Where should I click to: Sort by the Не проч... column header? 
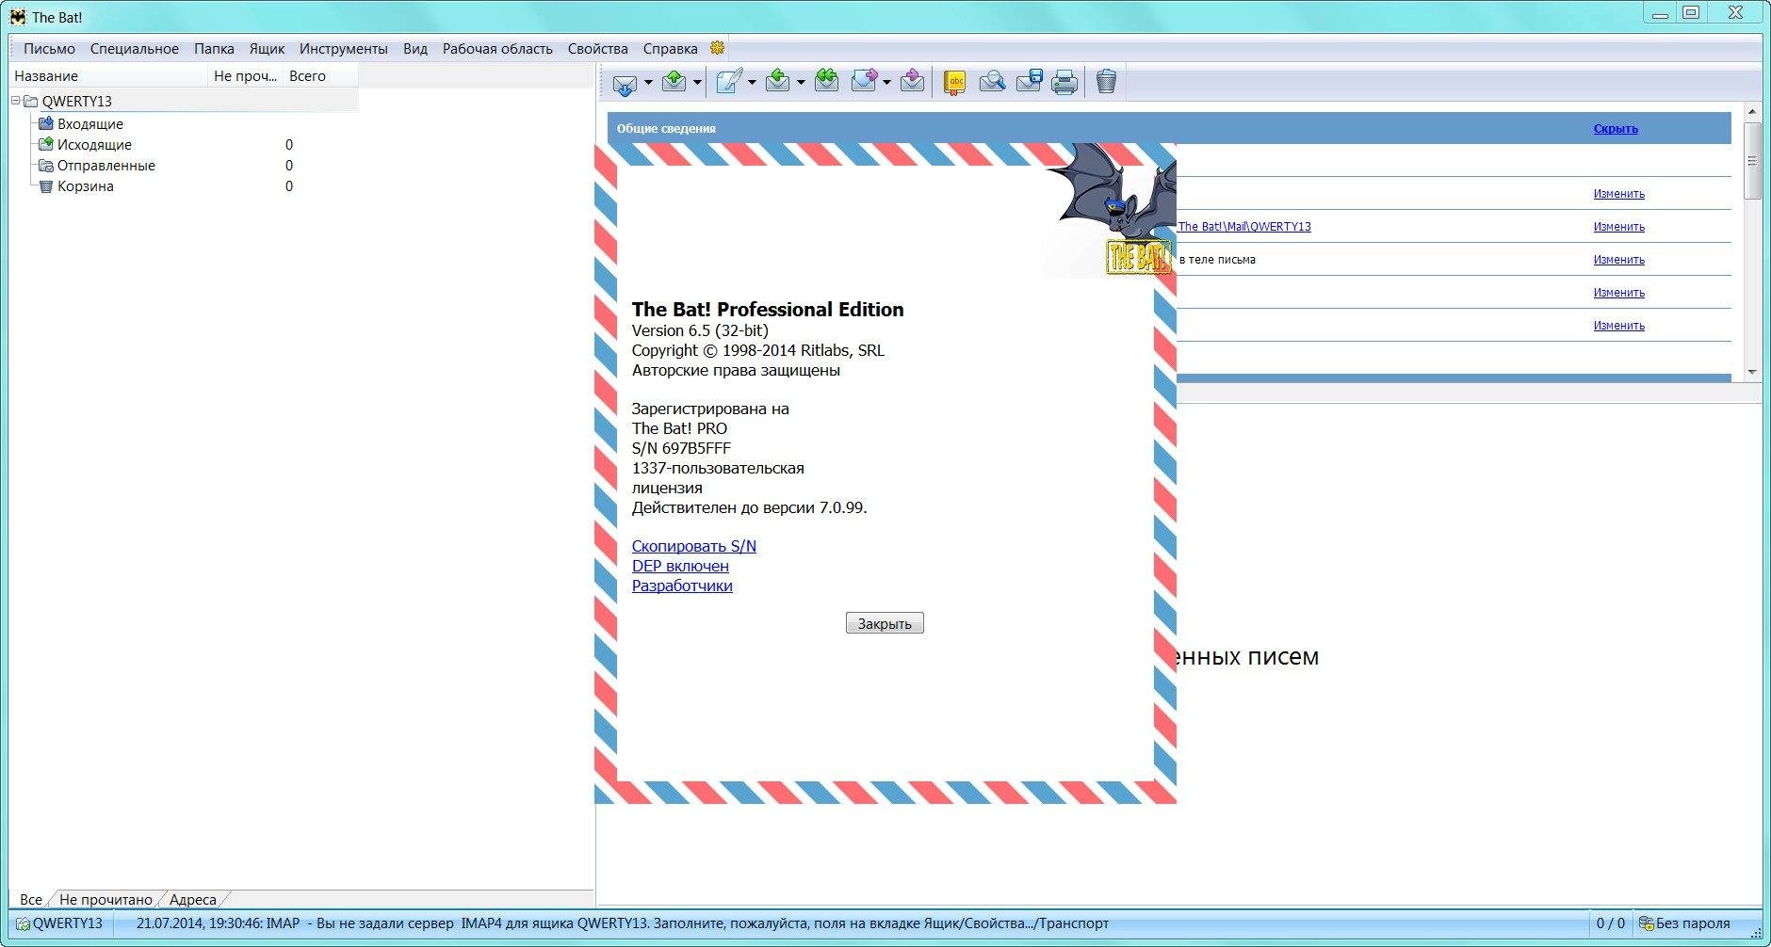245,76
